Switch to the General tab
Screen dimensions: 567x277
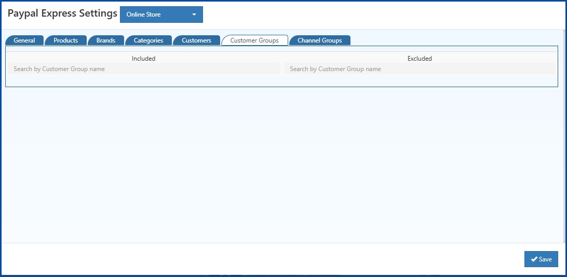[24, 40]
